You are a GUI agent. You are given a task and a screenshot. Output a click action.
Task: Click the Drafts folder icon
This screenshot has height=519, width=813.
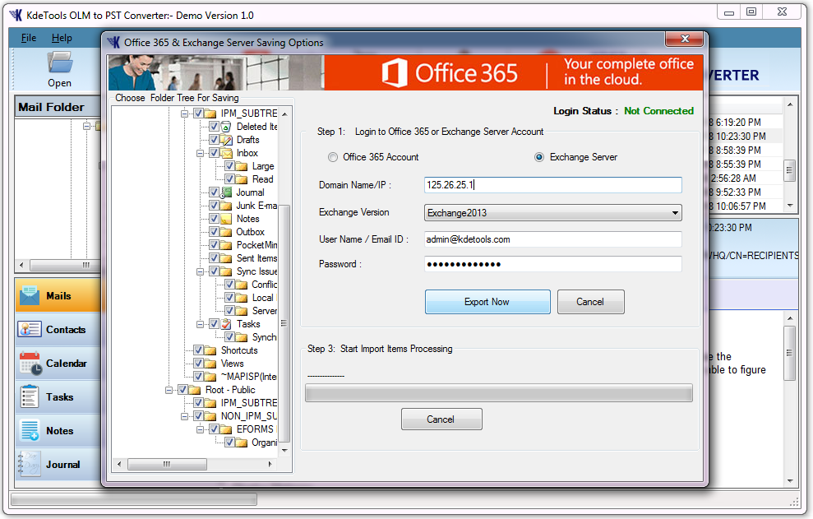(x=226, y=140)
